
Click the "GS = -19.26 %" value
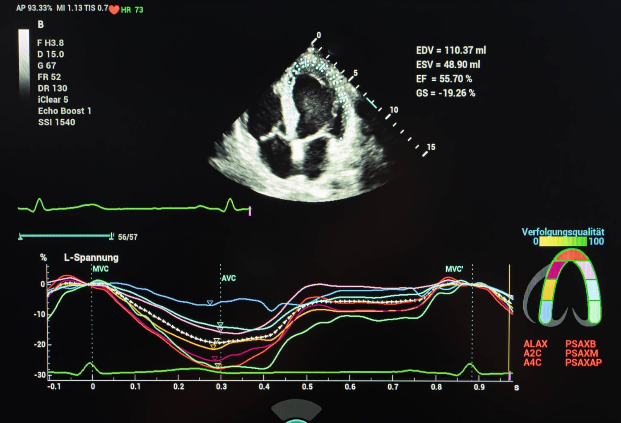(x=445, y=93)
